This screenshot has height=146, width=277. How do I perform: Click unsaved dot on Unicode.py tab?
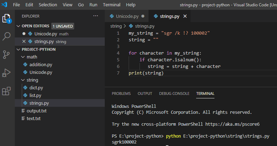coord(143,16)
